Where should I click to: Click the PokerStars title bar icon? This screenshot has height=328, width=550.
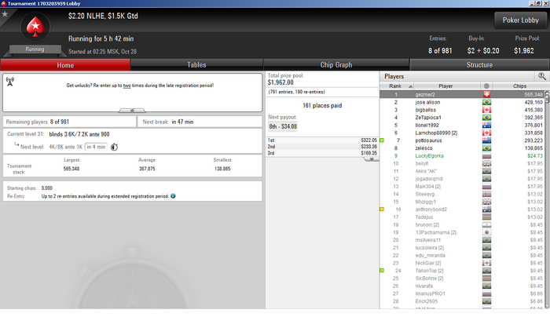click(3, 3)
